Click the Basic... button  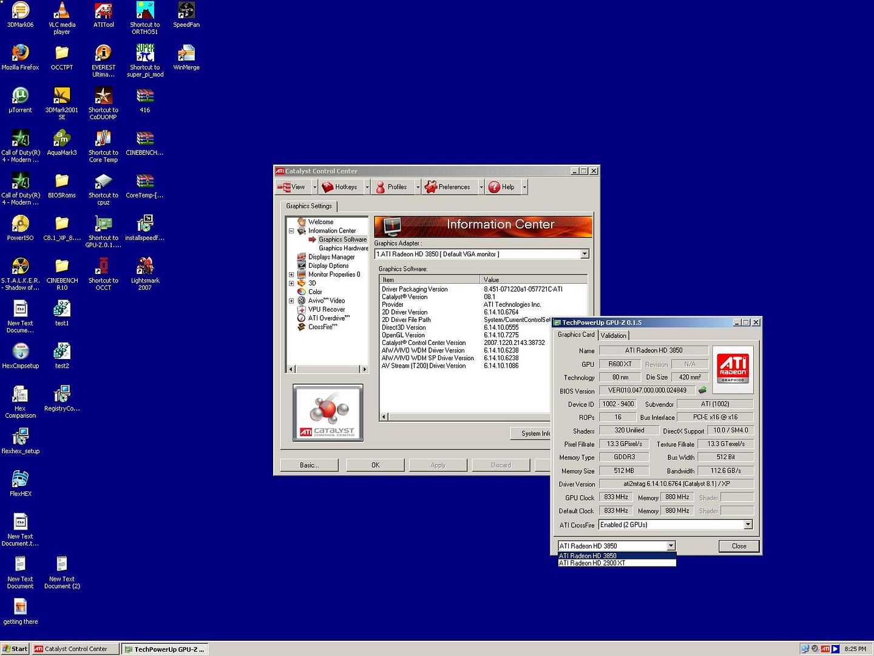pos(309,465)
